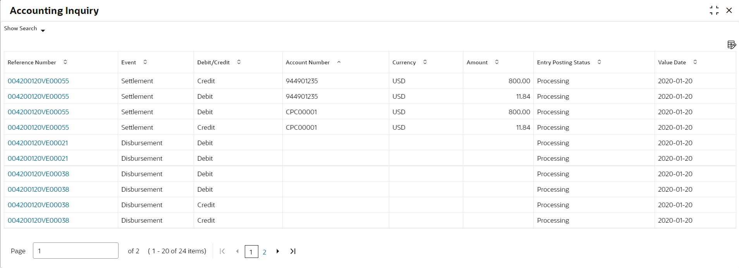Go to the first page arrow

pos(222,251)
